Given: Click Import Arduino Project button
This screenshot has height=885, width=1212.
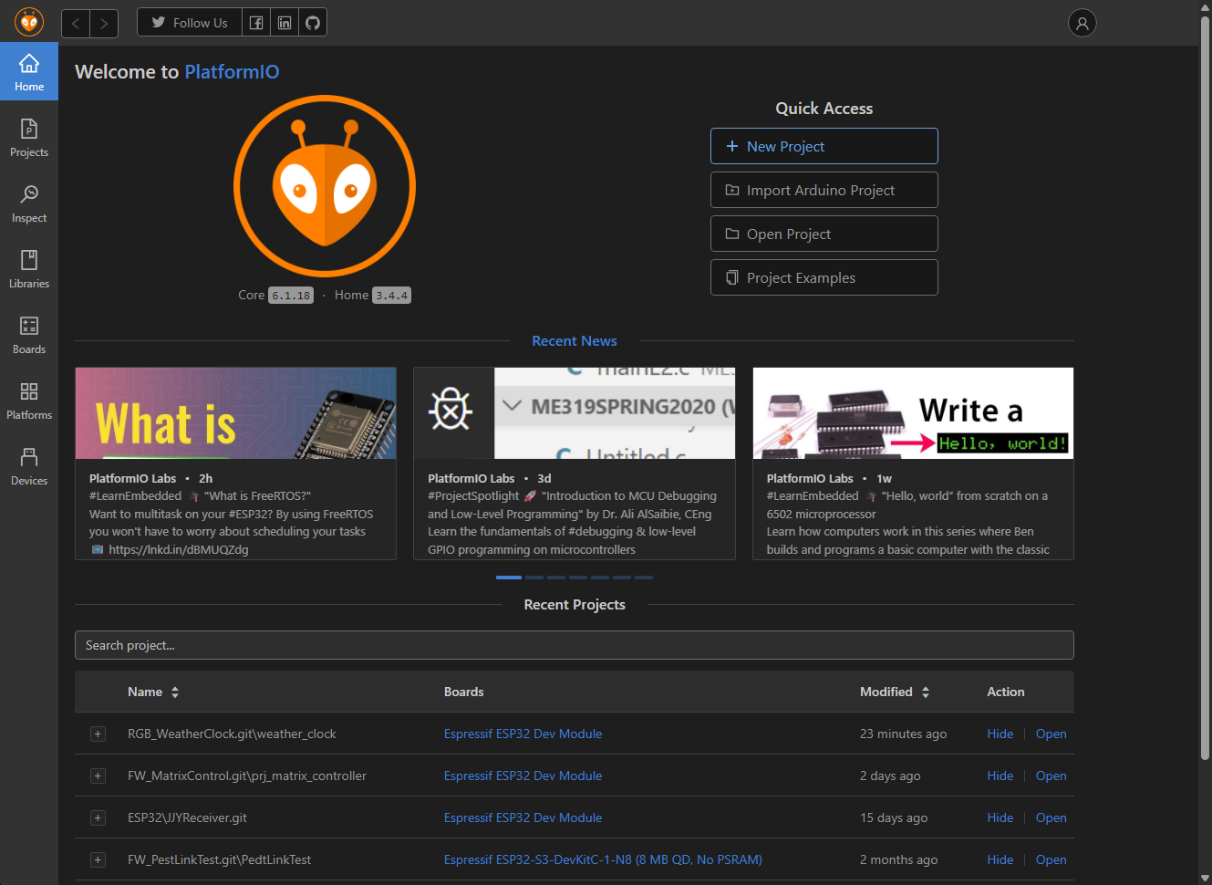Looking at the screenshot, I should [824, 190].
